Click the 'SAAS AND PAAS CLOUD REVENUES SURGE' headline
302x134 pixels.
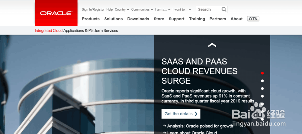199,71
